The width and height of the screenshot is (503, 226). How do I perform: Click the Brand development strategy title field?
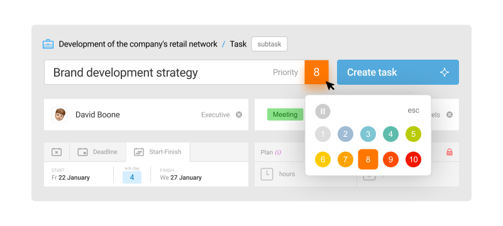[174, 72]
